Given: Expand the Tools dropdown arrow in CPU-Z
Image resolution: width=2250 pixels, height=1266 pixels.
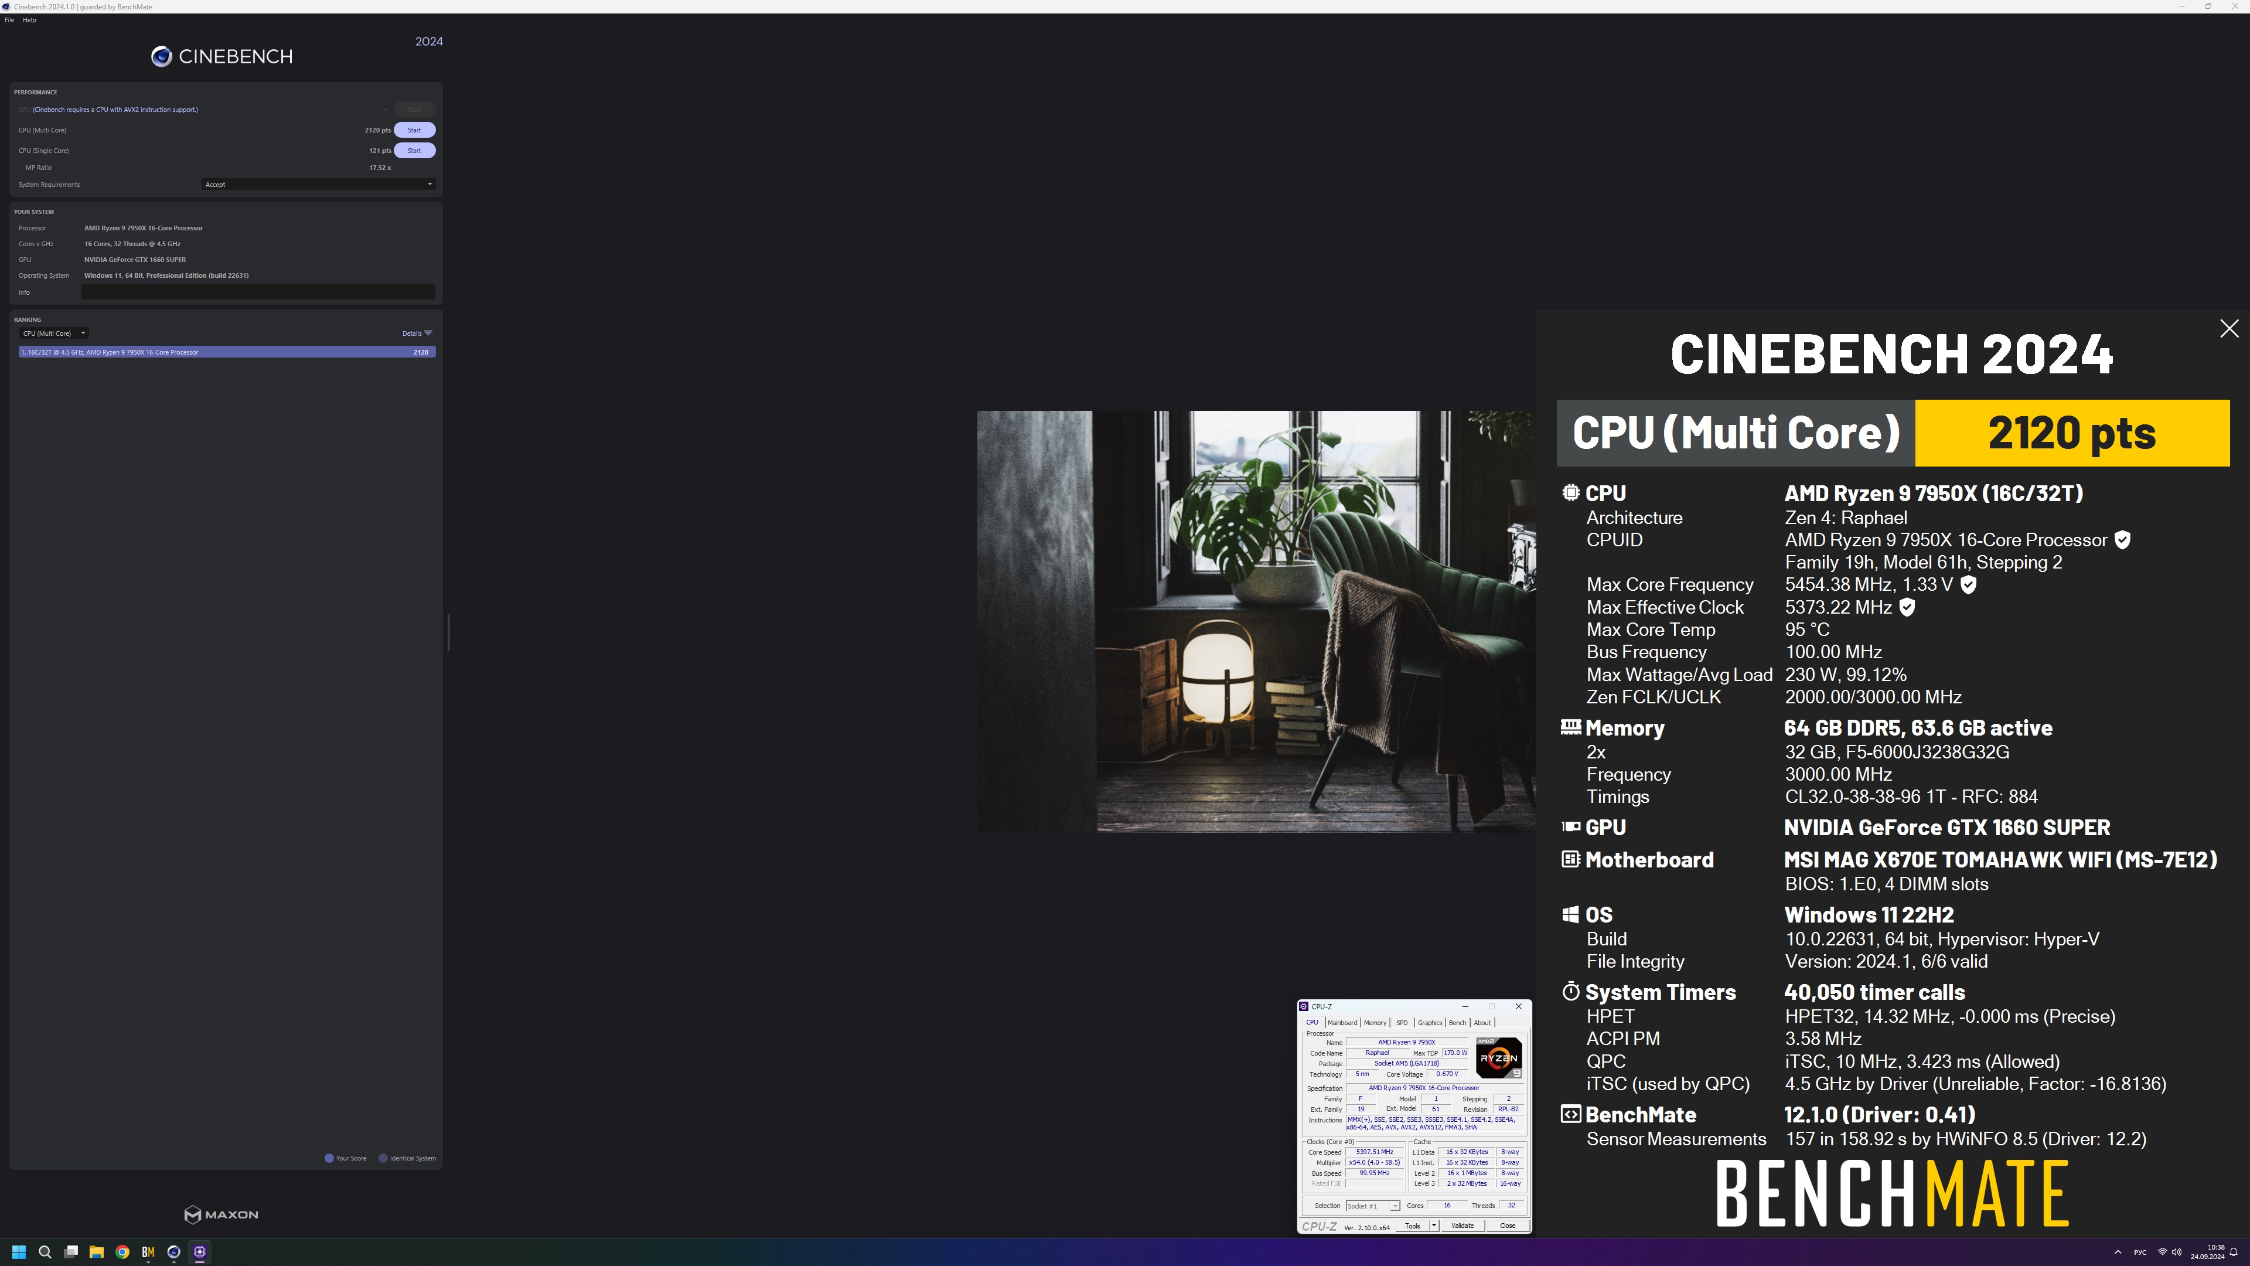Looking at the screenshot, I should click(1433, 1226).
